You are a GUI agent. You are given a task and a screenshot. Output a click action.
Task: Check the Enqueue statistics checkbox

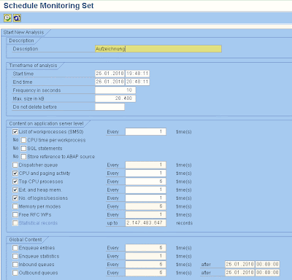click(15, 256)
